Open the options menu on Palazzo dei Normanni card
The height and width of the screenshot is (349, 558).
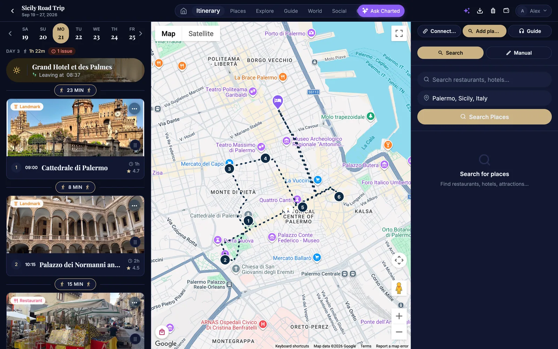[134, 206]
